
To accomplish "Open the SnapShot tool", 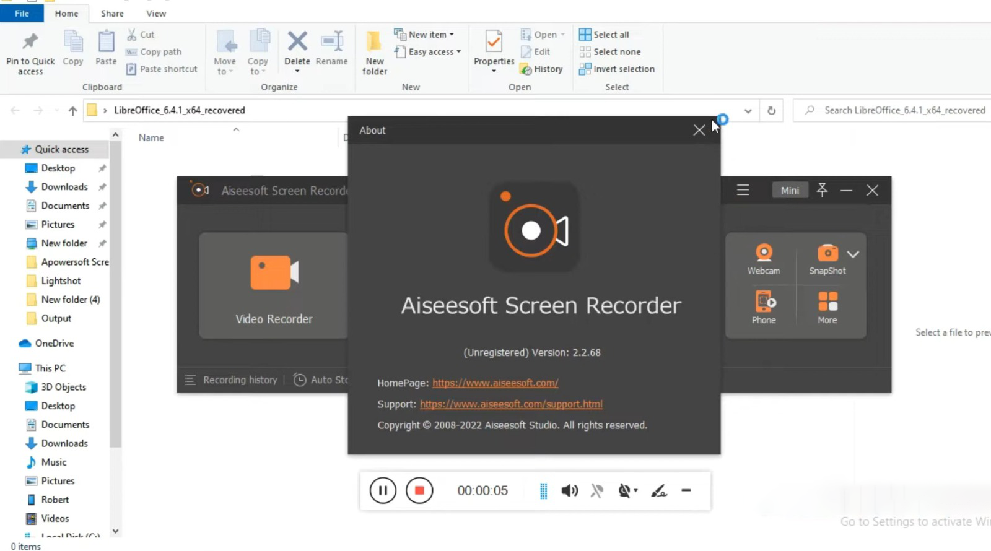I will 827,259.
